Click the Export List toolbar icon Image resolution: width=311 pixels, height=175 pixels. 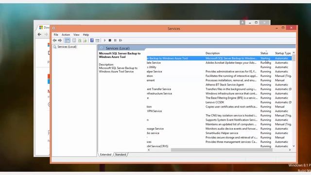point(85,40)
